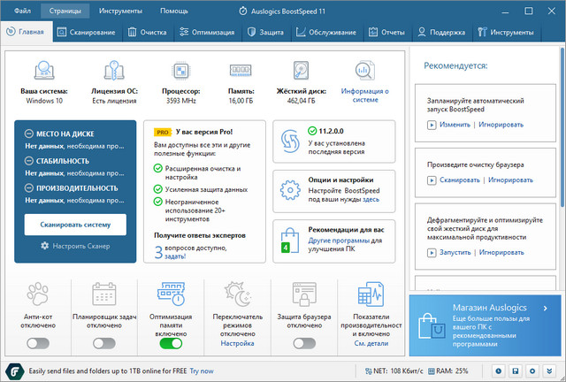Screen dimensions: 566x382
Task: Click Запустить link for defragmentation recommendation
Action: tap(455, 252)
